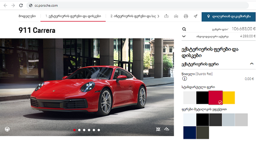
Task: Click the car roof/3D view icon
Action: 166,129
